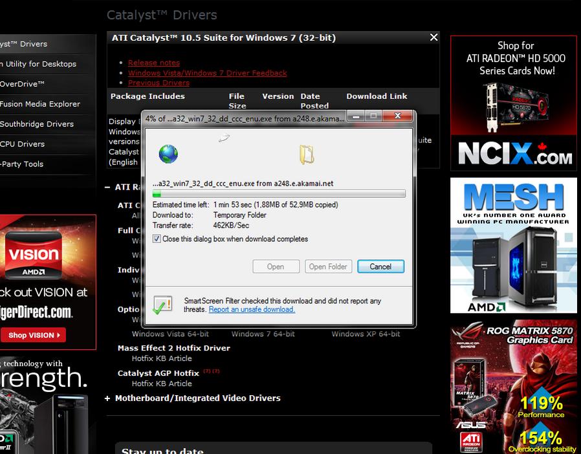This screenshot has width=581, height=454.
Task: Click the download progress bar
Action: point(279,193)
